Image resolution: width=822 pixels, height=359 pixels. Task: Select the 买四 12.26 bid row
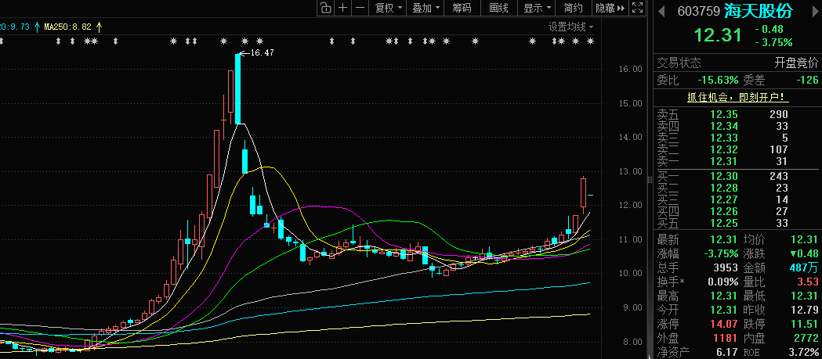(x=736, y=211)
